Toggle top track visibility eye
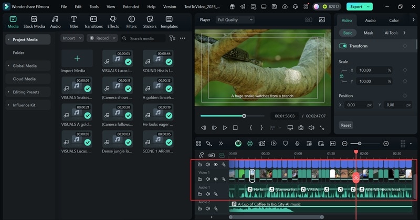 216,164
